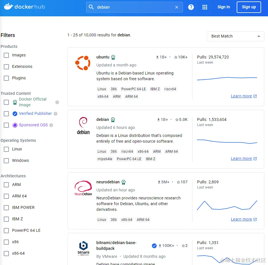This screenshot has width=268, height=265.
Task: Click official image badge next to ubuntu
Action: (113, 57)
